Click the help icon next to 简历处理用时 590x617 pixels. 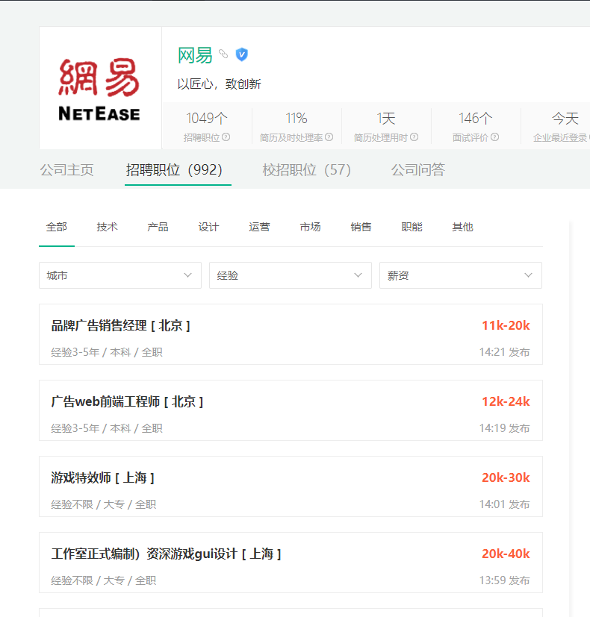point(414,137)
